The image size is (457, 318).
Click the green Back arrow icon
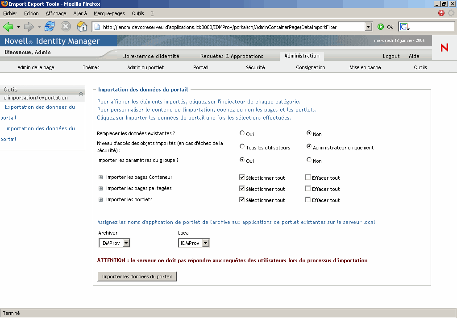pos(8,27)
